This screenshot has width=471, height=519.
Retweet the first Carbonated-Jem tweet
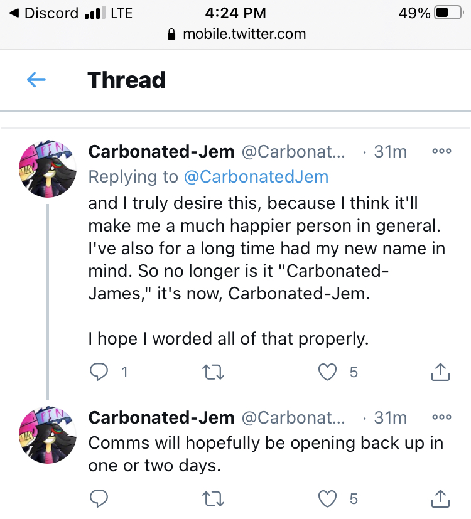click(213, 372)
